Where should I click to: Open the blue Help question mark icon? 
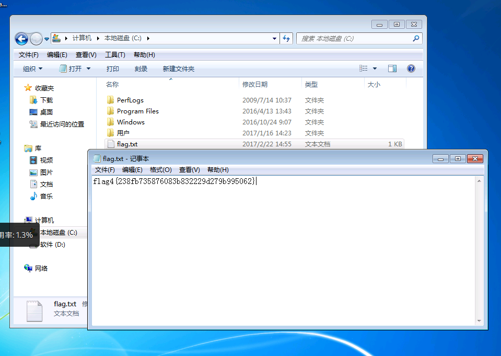411,68
